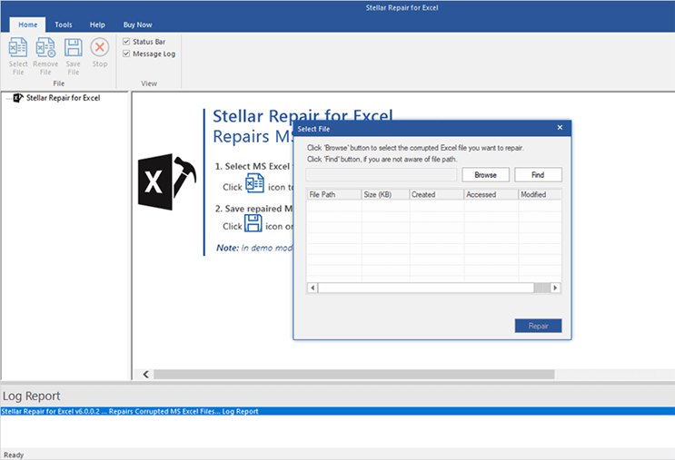Click the file list right scroll arrow

point(556,288)
